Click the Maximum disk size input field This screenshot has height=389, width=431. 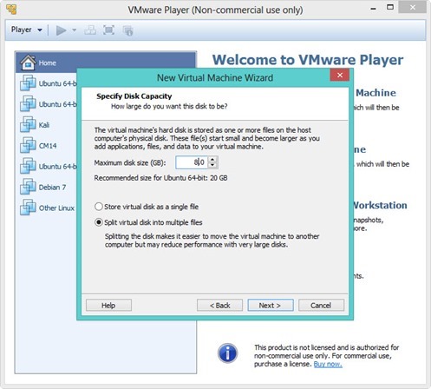pos(192,162)
